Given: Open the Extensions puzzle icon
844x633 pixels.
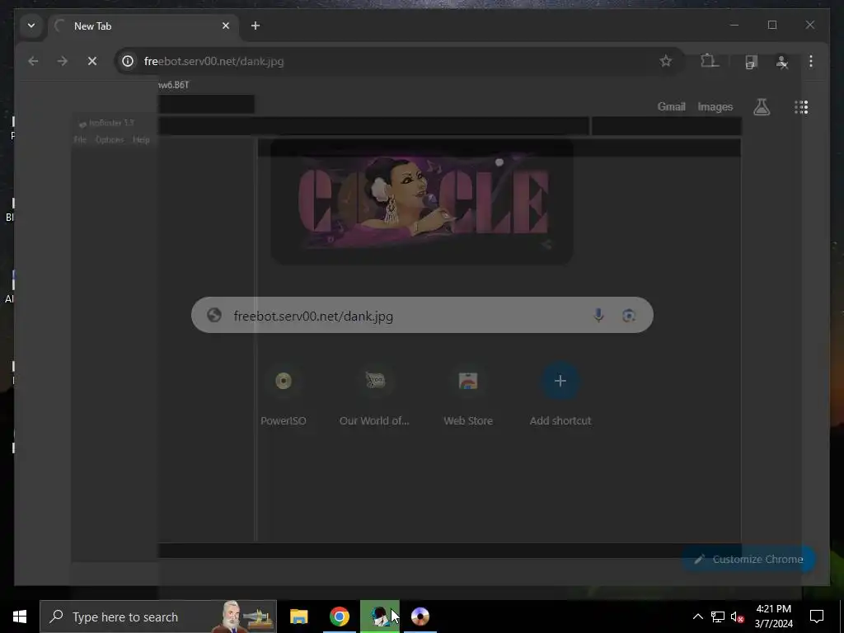Looking at the screenshot, I should 710,61.
